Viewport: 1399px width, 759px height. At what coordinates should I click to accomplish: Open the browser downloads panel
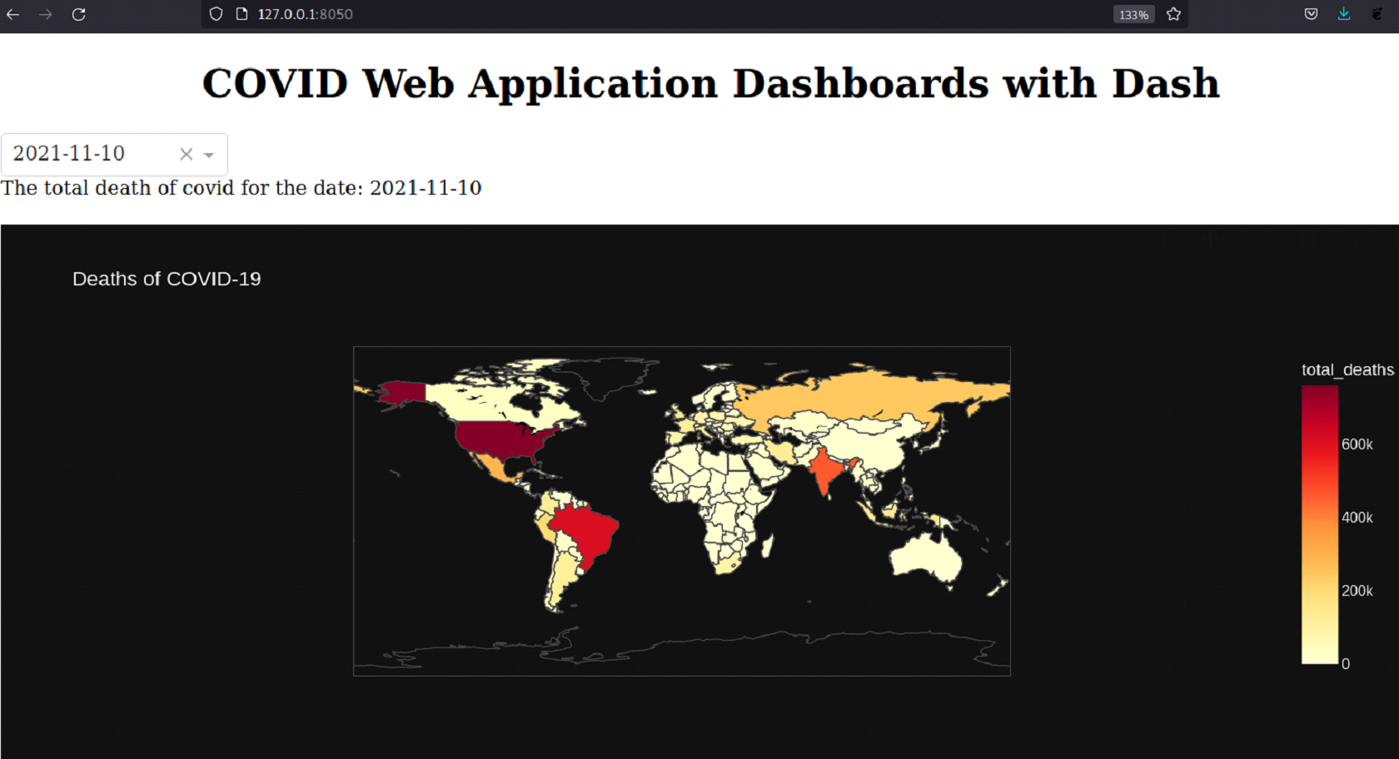[1344, 14]
